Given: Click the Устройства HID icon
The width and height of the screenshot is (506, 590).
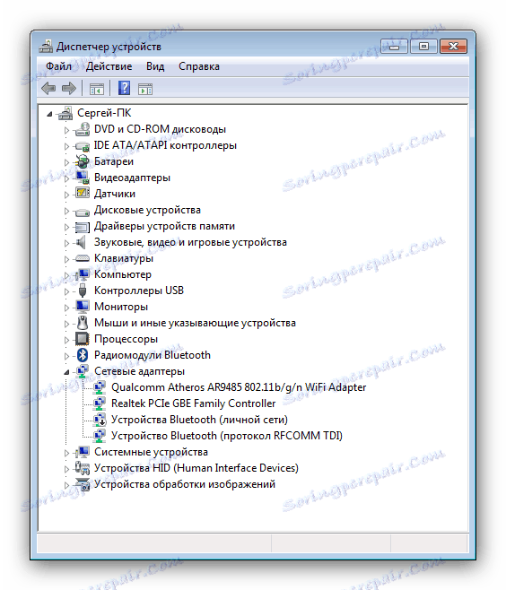Looking at the screenshot, I should [83, 468].
